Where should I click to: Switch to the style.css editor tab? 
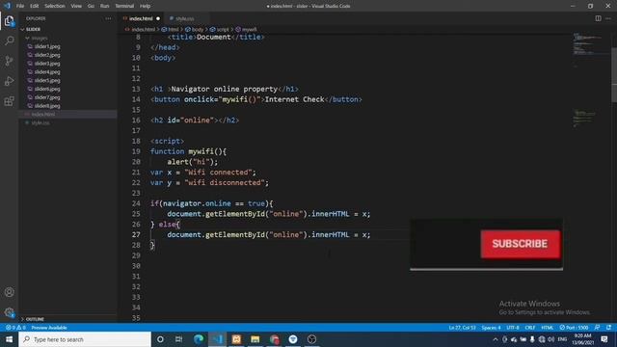pyautogui.click(x=184, y=18)
